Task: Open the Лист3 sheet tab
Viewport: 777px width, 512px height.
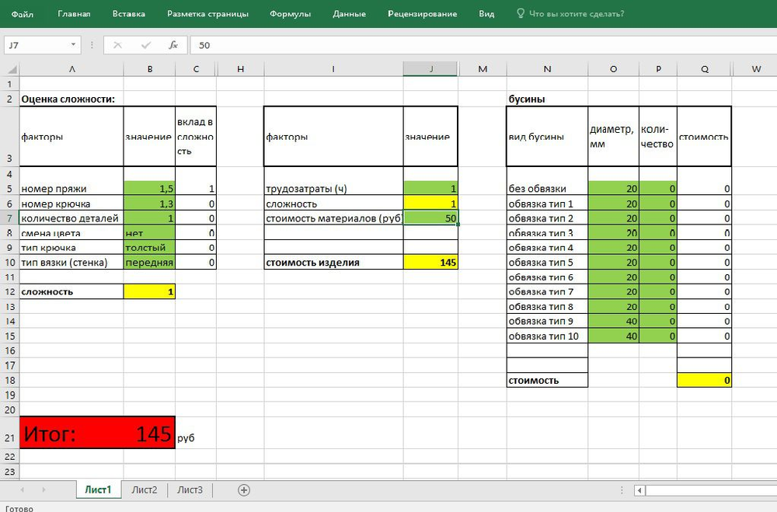Action: pyautogui.click(x=190, y=489)
